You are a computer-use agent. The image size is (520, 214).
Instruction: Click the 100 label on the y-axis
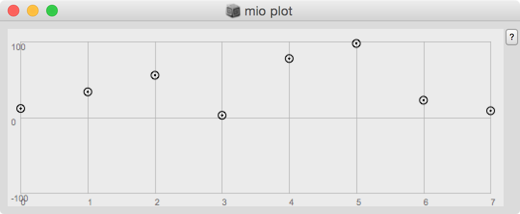(x=18, y=47)
